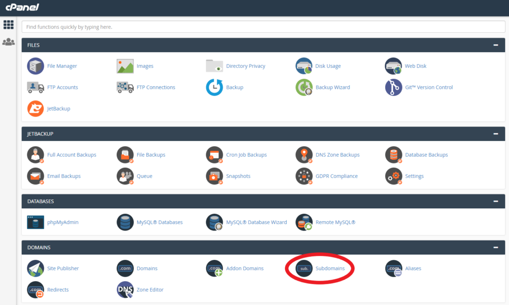
Task: Click the cPanel logo
Action: coord(22,7)
